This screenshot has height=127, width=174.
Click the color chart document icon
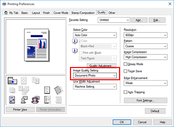pos(12,100)
